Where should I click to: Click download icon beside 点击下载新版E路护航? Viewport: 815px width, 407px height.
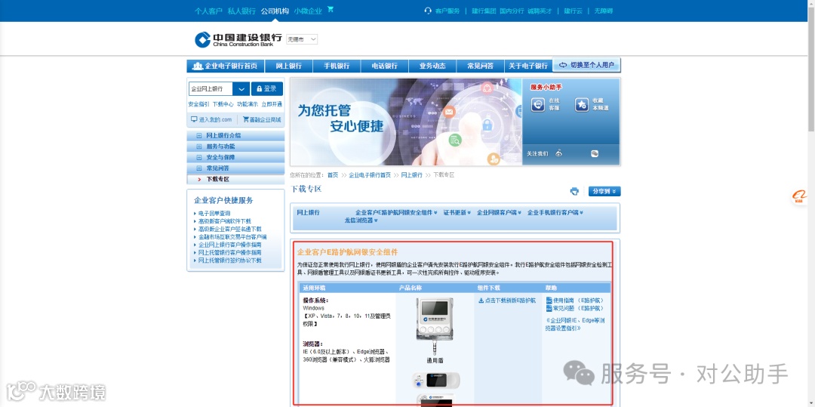481,301
